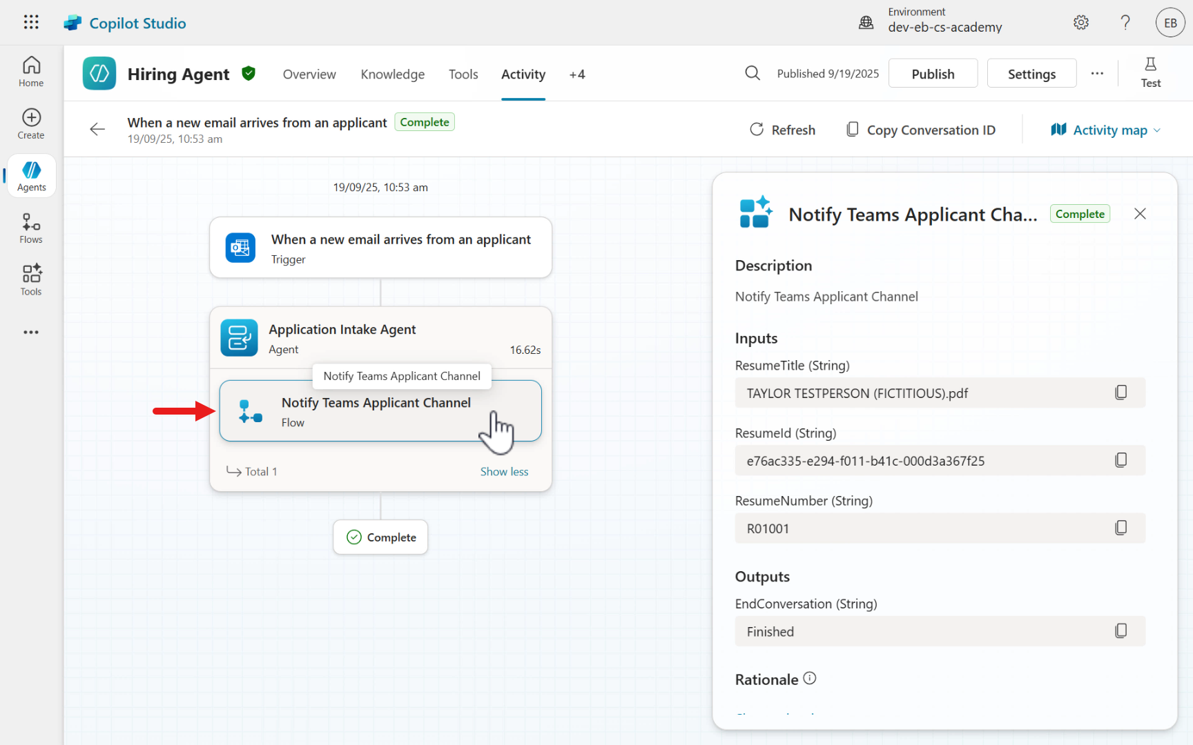Image resolution: width=1193 pixels, height=745 pixels.
Task: Switch to the Overview tab
Action: (x=309, y=74)
